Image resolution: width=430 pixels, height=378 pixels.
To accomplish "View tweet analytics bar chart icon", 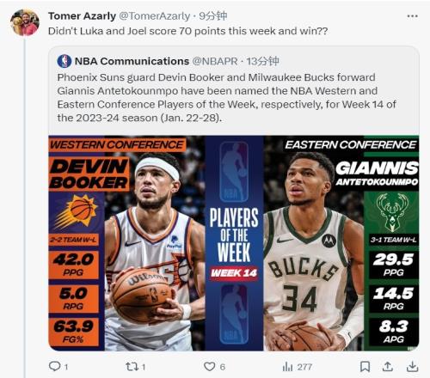I will (287, 367).
